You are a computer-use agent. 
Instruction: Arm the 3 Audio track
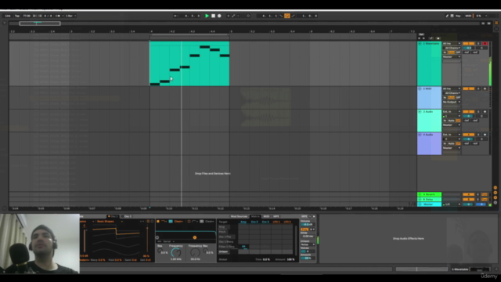coord(485,111)
